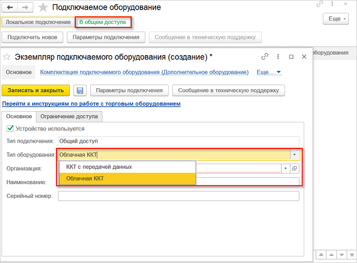Favorite the dialog with its star icon
Image resolution: width=357 pixels, height=263 pixels.
pos(7,57)
